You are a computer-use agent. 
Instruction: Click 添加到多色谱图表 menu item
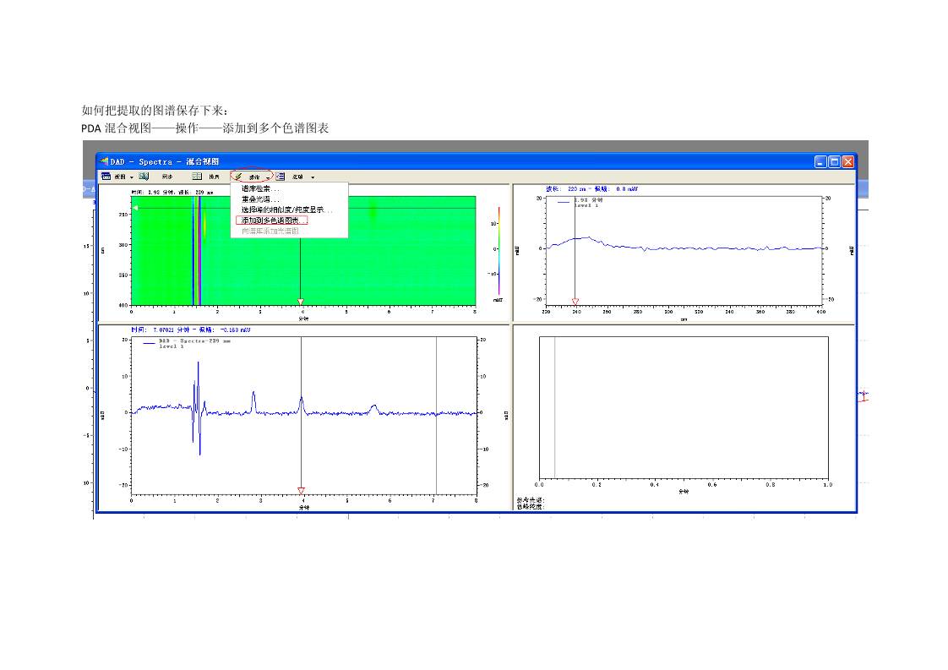click(x=271, y=220)
